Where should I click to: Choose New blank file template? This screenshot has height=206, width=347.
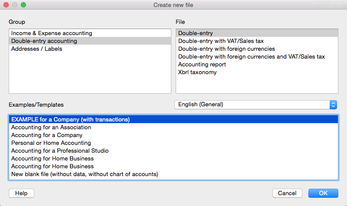173,174
